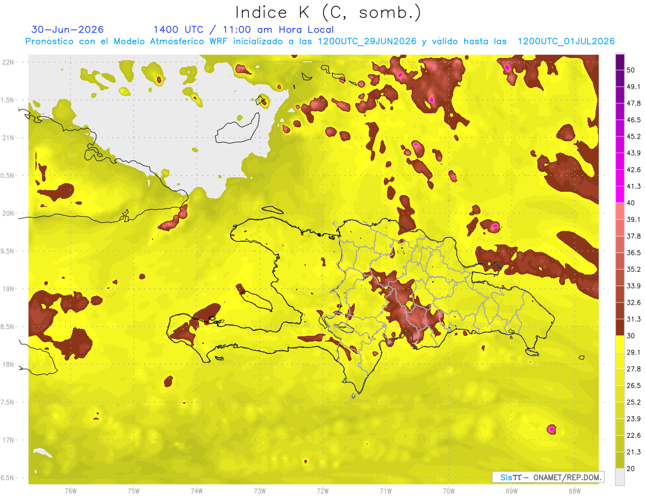Click the "47.8" color scale value
The height and width of the screenshot is (498, 645).
[633, 103]
